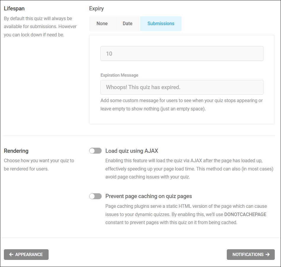Click the right arrow icon on Notifications button
The image size is (281, 267).
coord(268,255)
